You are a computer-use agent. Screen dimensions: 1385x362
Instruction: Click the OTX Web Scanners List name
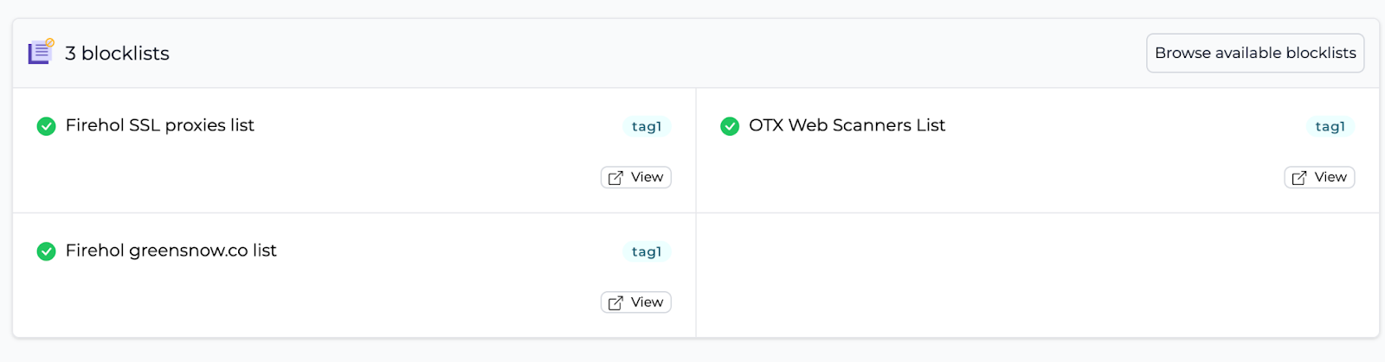(847, 125)
